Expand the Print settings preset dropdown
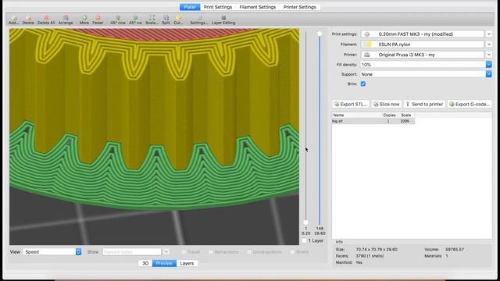500x281 pixels. tap(489, 34)
